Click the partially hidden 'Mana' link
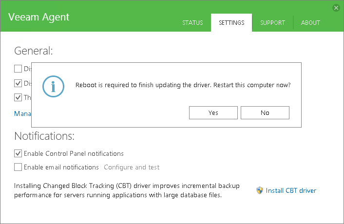Image resolution: width=344 pixels, height=224 pixels. click(x=22, y=113)
